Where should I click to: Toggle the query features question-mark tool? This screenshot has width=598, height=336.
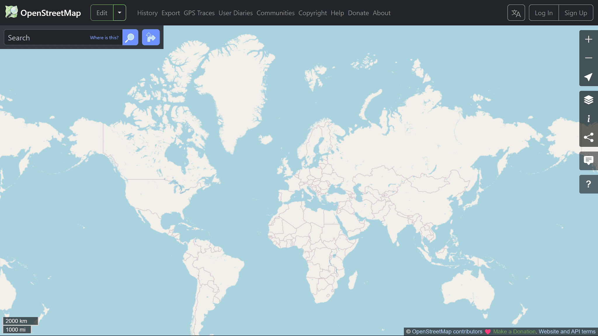[588, 184]
